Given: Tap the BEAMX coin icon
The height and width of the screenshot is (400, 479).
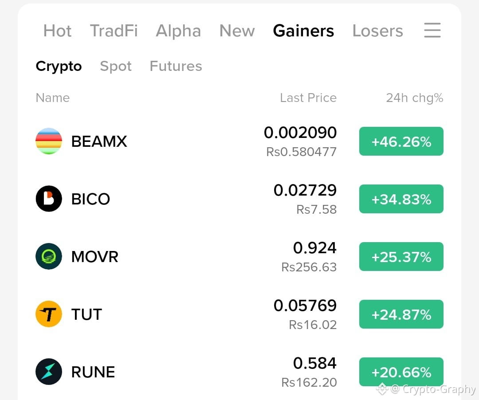Looking at the screenshot, I should (x=49, y=141).
